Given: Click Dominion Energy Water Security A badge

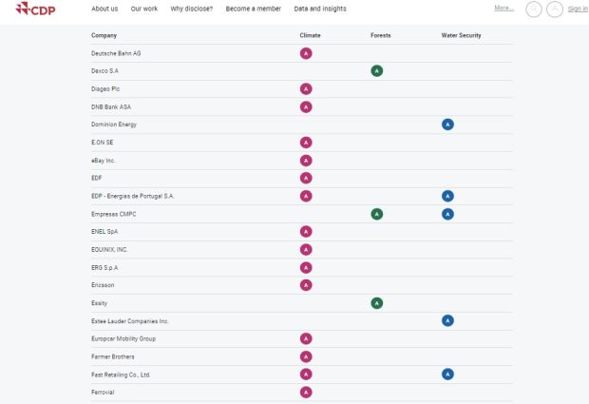Looking at the screenshot, I should coord(447,125).
